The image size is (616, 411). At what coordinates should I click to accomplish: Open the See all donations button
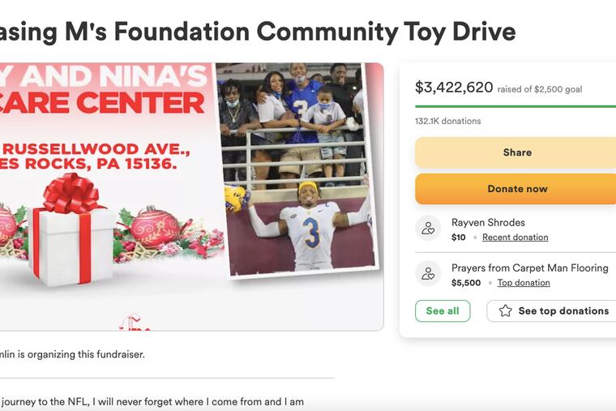pyautogui.click(x=443, y=310)
